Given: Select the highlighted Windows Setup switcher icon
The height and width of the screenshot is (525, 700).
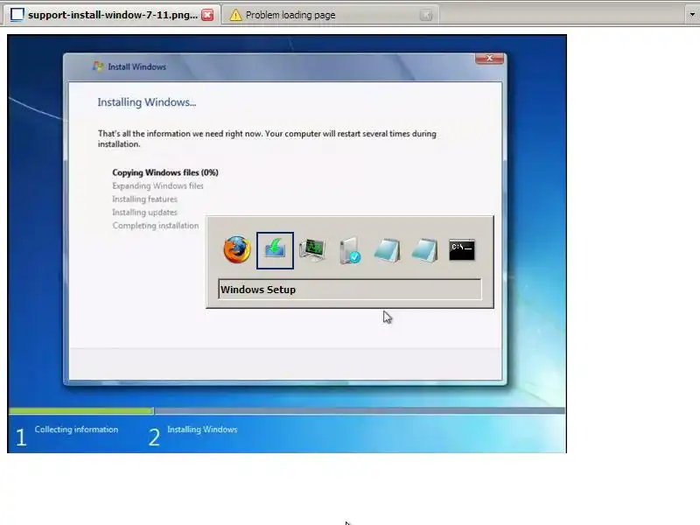Looking at the screenshot, I should pyautogui.click(x=275, y=250).
